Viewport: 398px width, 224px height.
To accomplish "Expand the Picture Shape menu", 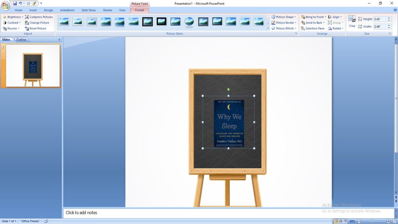I will click(283, 17).
